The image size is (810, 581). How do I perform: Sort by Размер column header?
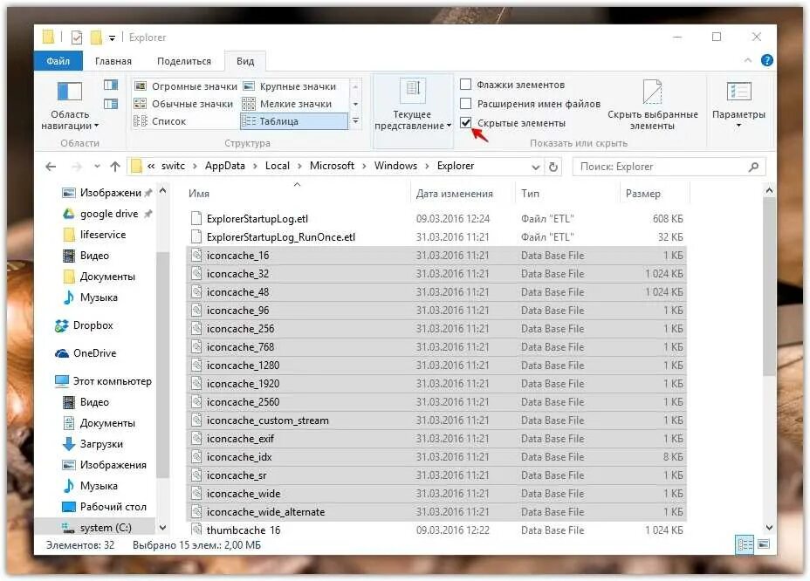click(x=655, y=193)
